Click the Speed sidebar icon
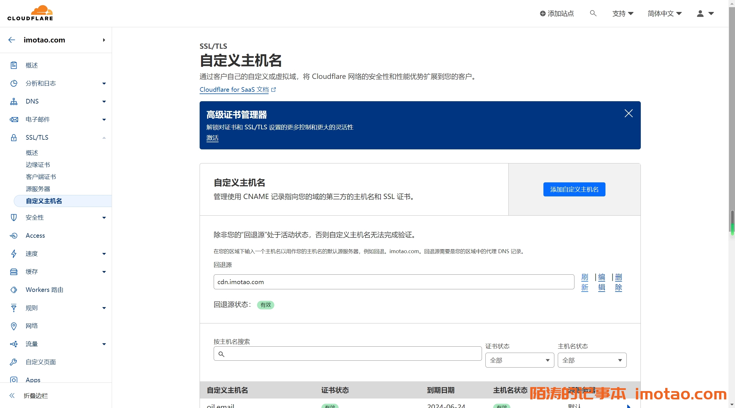This screenshot has width=735, height=408. tap(13, 253)
